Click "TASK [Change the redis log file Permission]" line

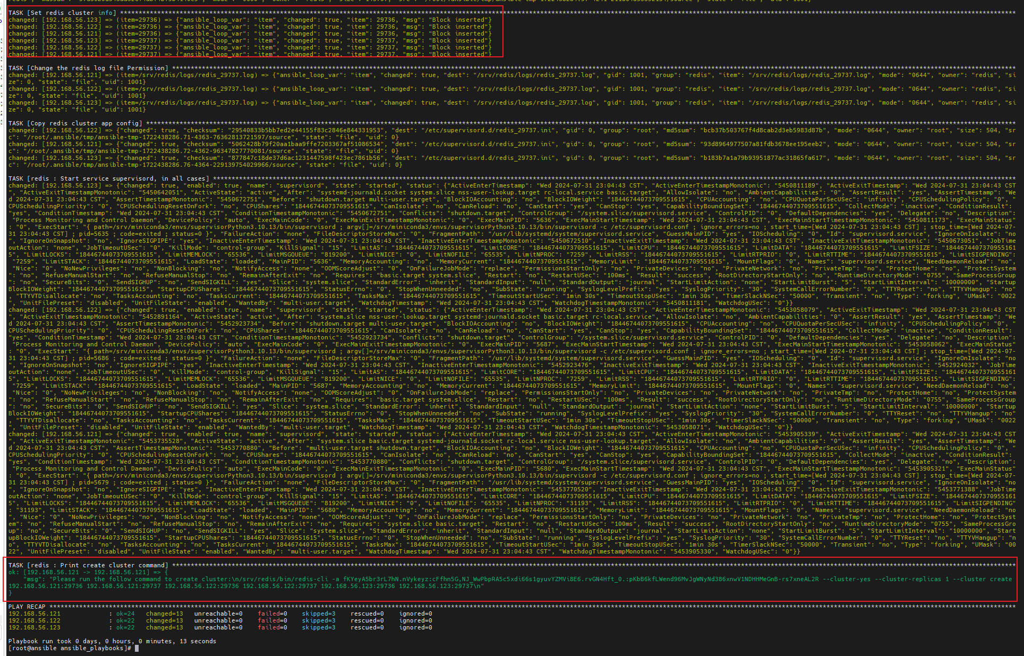click(88, 68)
